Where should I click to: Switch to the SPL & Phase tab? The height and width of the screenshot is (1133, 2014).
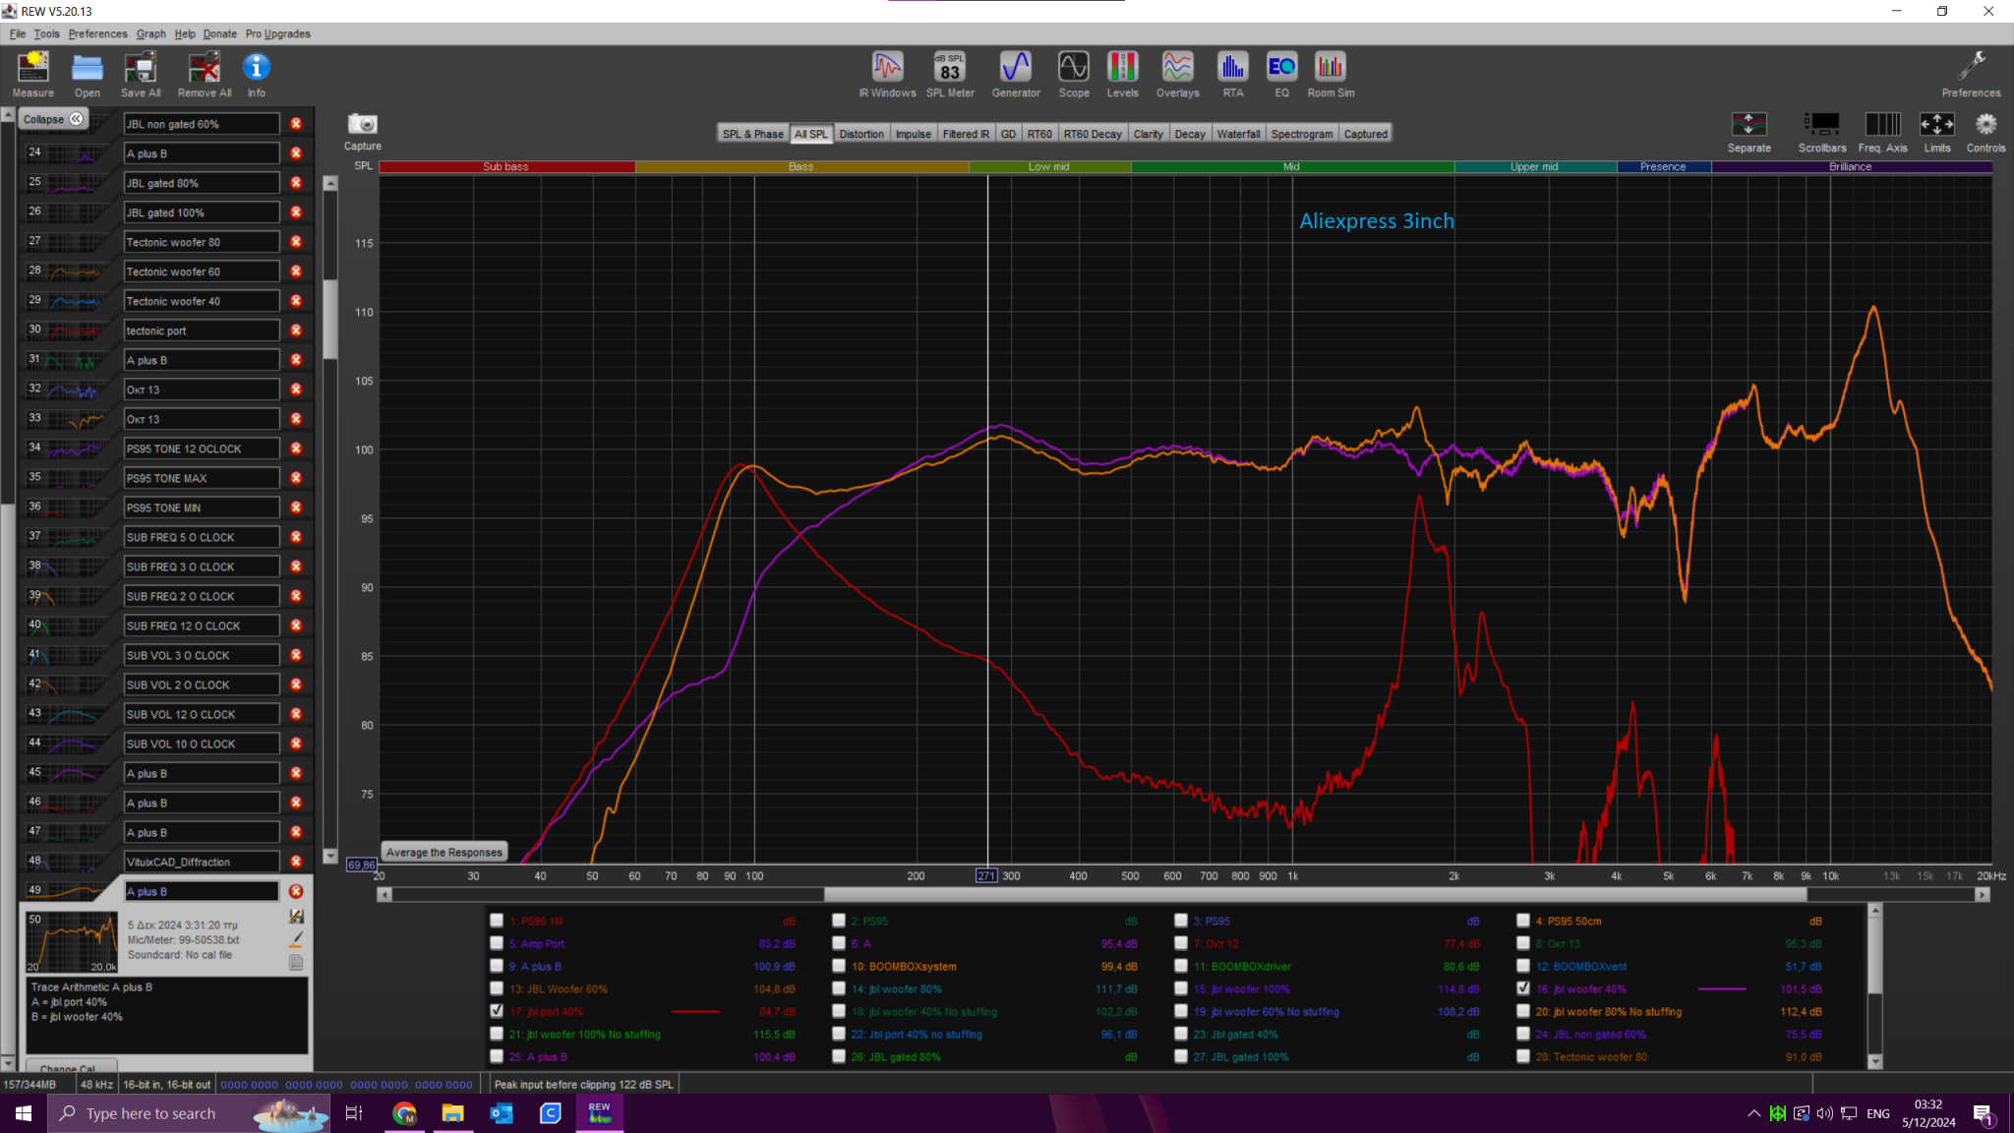[752, 134]
